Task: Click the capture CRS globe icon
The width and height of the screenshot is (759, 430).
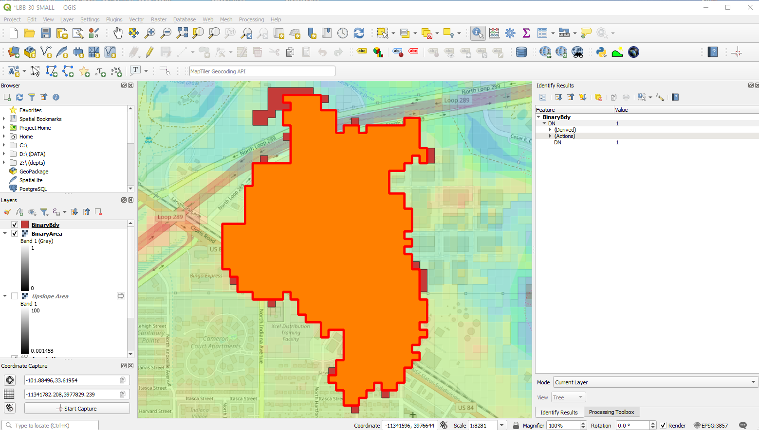Action: pyautogui.click(x=10, y=380)
